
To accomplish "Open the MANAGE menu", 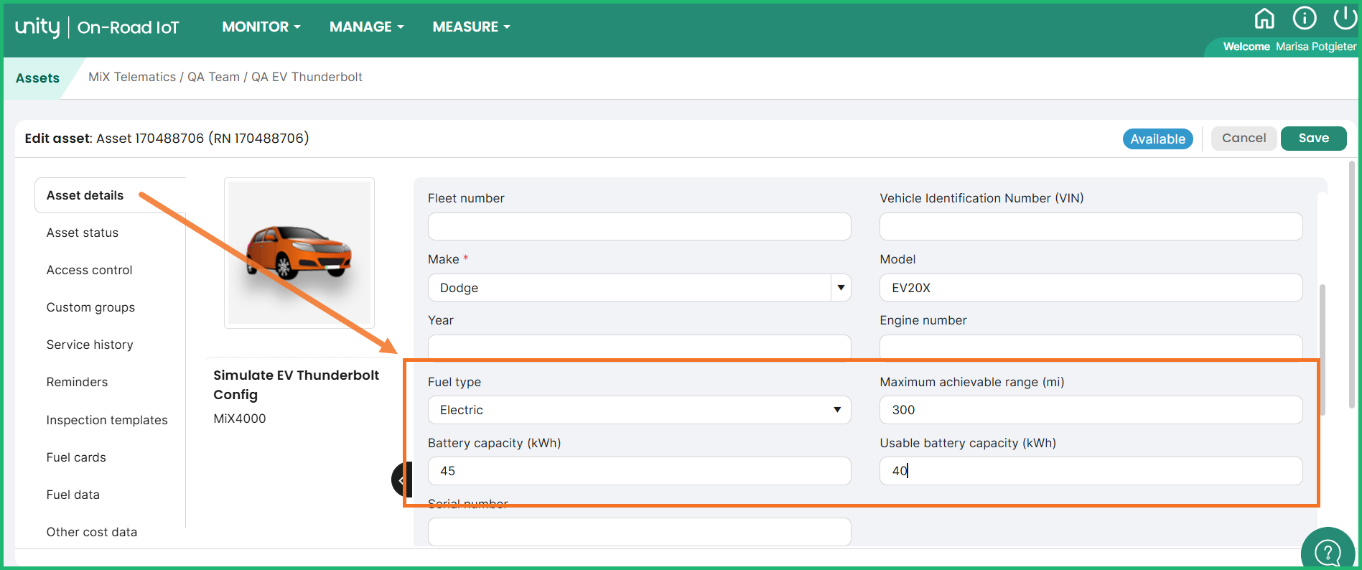I will pos(366,27).
